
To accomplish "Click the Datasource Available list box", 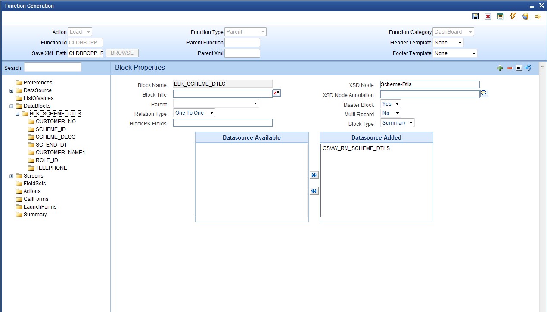I will point(252,180).
